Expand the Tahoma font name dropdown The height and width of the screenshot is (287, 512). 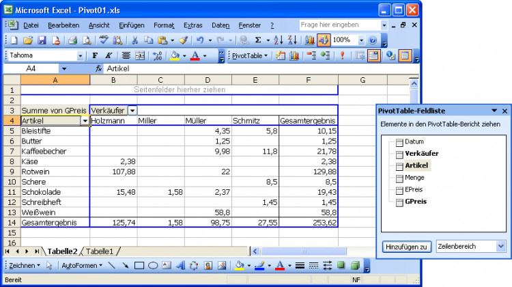[x=80, y=56]
